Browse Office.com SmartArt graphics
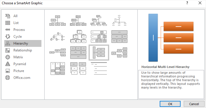206x108 pixels. pyautogui.click(x=23, y=77)
